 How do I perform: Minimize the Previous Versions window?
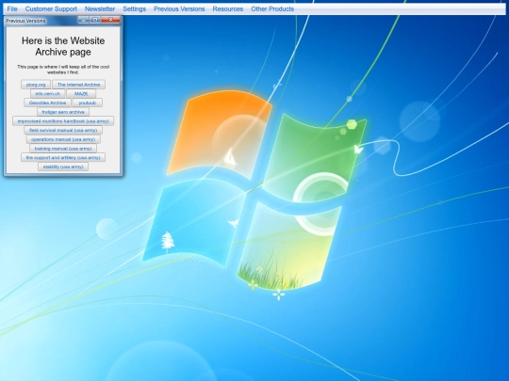84,20
